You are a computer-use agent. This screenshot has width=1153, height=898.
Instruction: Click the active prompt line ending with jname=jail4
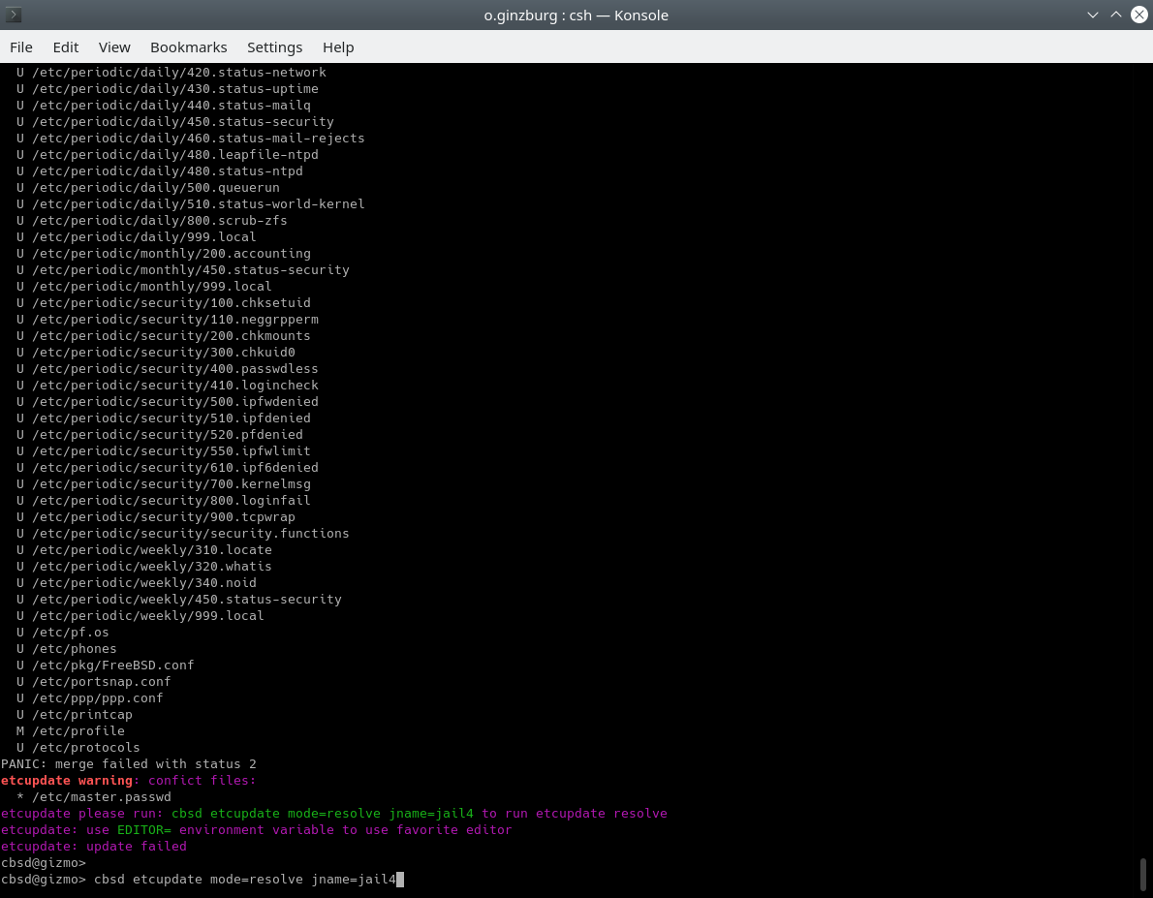coord(203,880)
